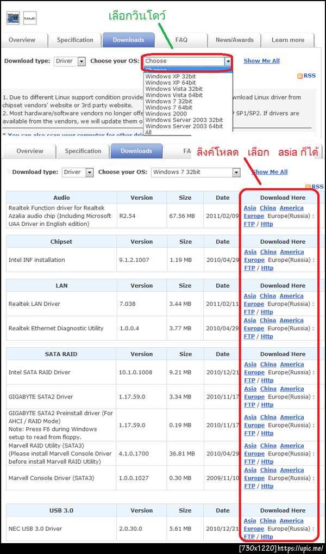This screenshot has height=554, width=326.
Task: Download NEC USB 3.0 Driver from Asia
Action: click(250, 521)
